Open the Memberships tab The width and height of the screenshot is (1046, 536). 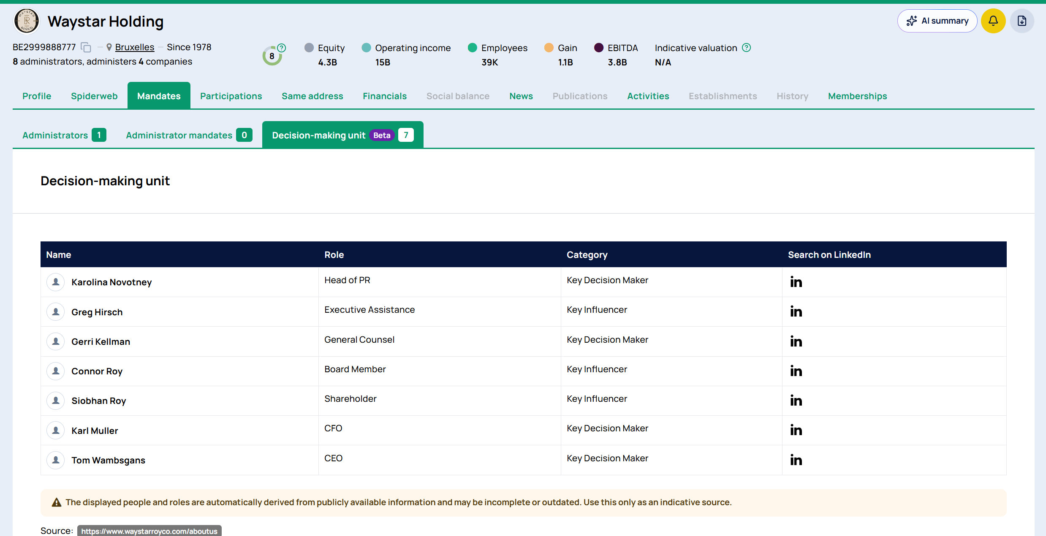[x=857, y=96]
